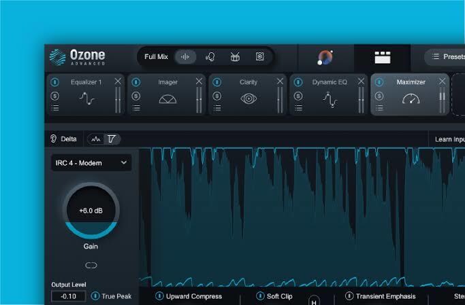Select the Clarity eye icon

(248, 98)
